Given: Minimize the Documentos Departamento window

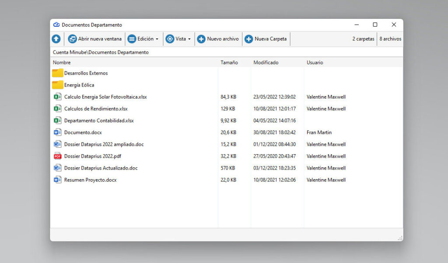Looking at the screenshot, I should click(x=357, y=25).
